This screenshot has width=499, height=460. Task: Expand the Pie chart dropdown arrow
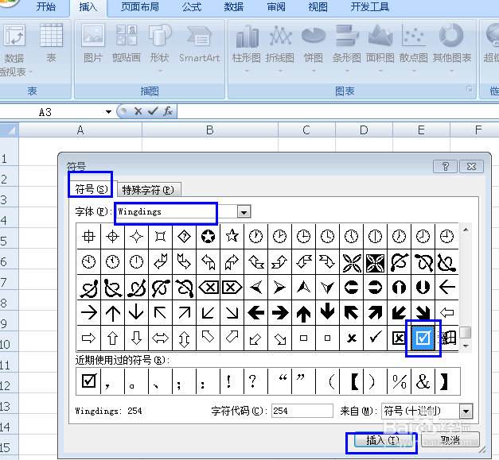314,72
